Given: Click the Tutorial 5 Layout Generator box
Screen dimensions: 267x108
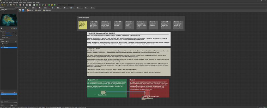Looking at the screenshot, I should coord(130,25).
